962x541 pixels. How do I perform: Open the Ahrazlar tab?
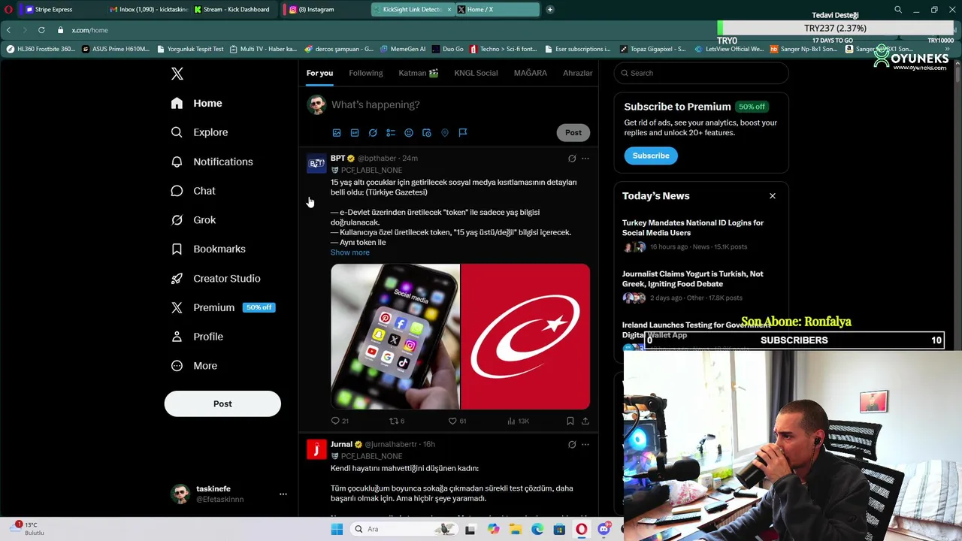coord(577,73)
